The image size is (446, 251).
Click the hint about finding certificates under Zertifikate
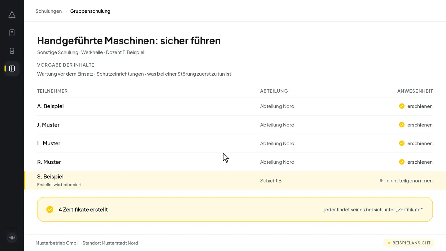click(x=374, y=210)
